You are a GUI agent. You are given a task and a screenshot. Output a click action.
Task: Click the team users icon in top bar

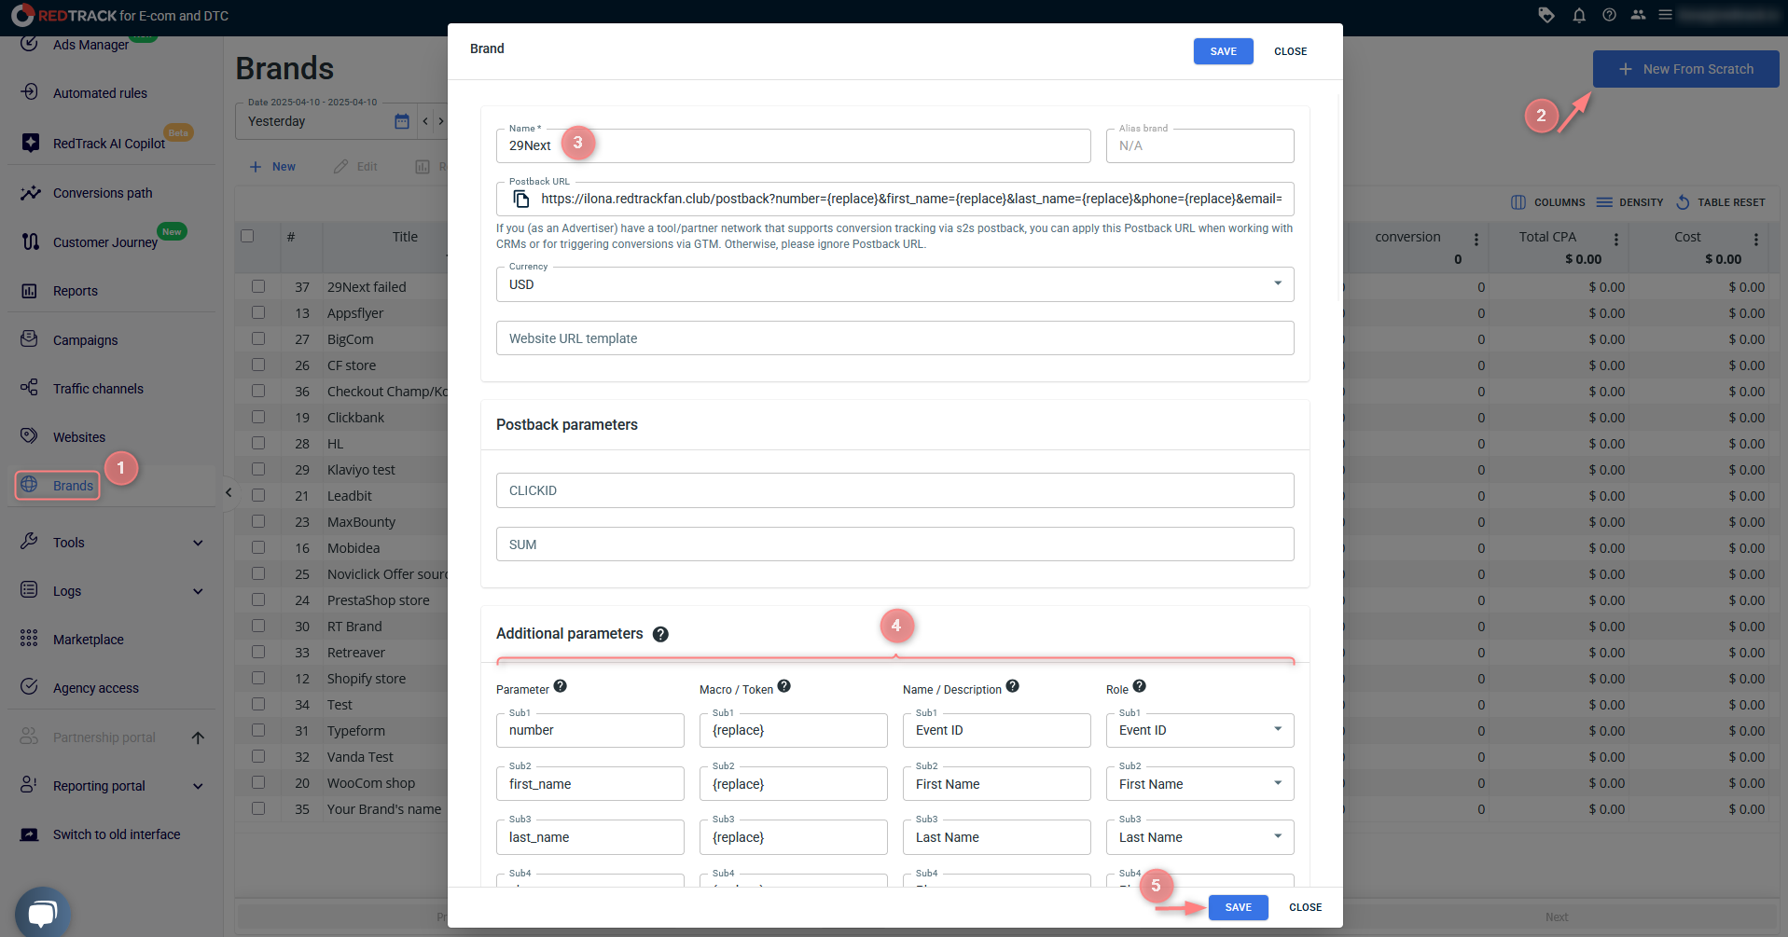tap(1638, 15)
